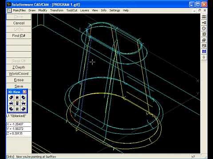The width and height of the screenshot is (213, 159).
Task: Click the greyed UnDo button
Action: pos(19,29)
